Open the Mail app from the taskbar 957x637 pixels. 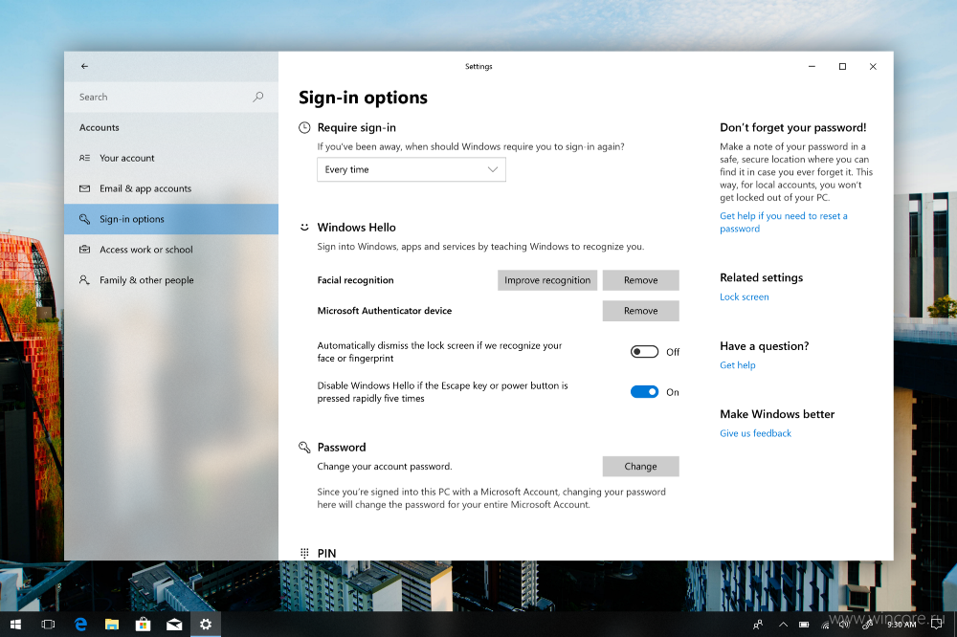(x=174, y=625)
